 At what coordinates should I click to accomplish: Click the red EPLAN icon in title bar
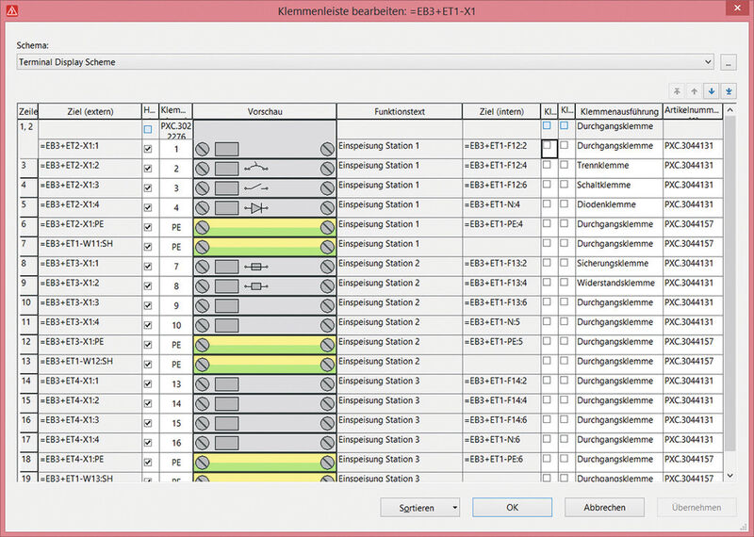pos(12,10)
